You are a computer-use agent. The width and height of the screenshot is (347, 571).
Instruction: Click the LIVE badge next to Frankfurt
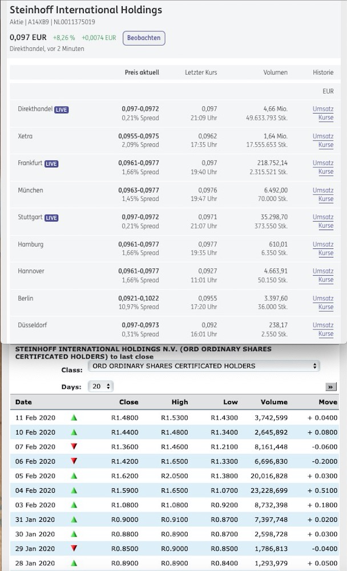[52, 163]
